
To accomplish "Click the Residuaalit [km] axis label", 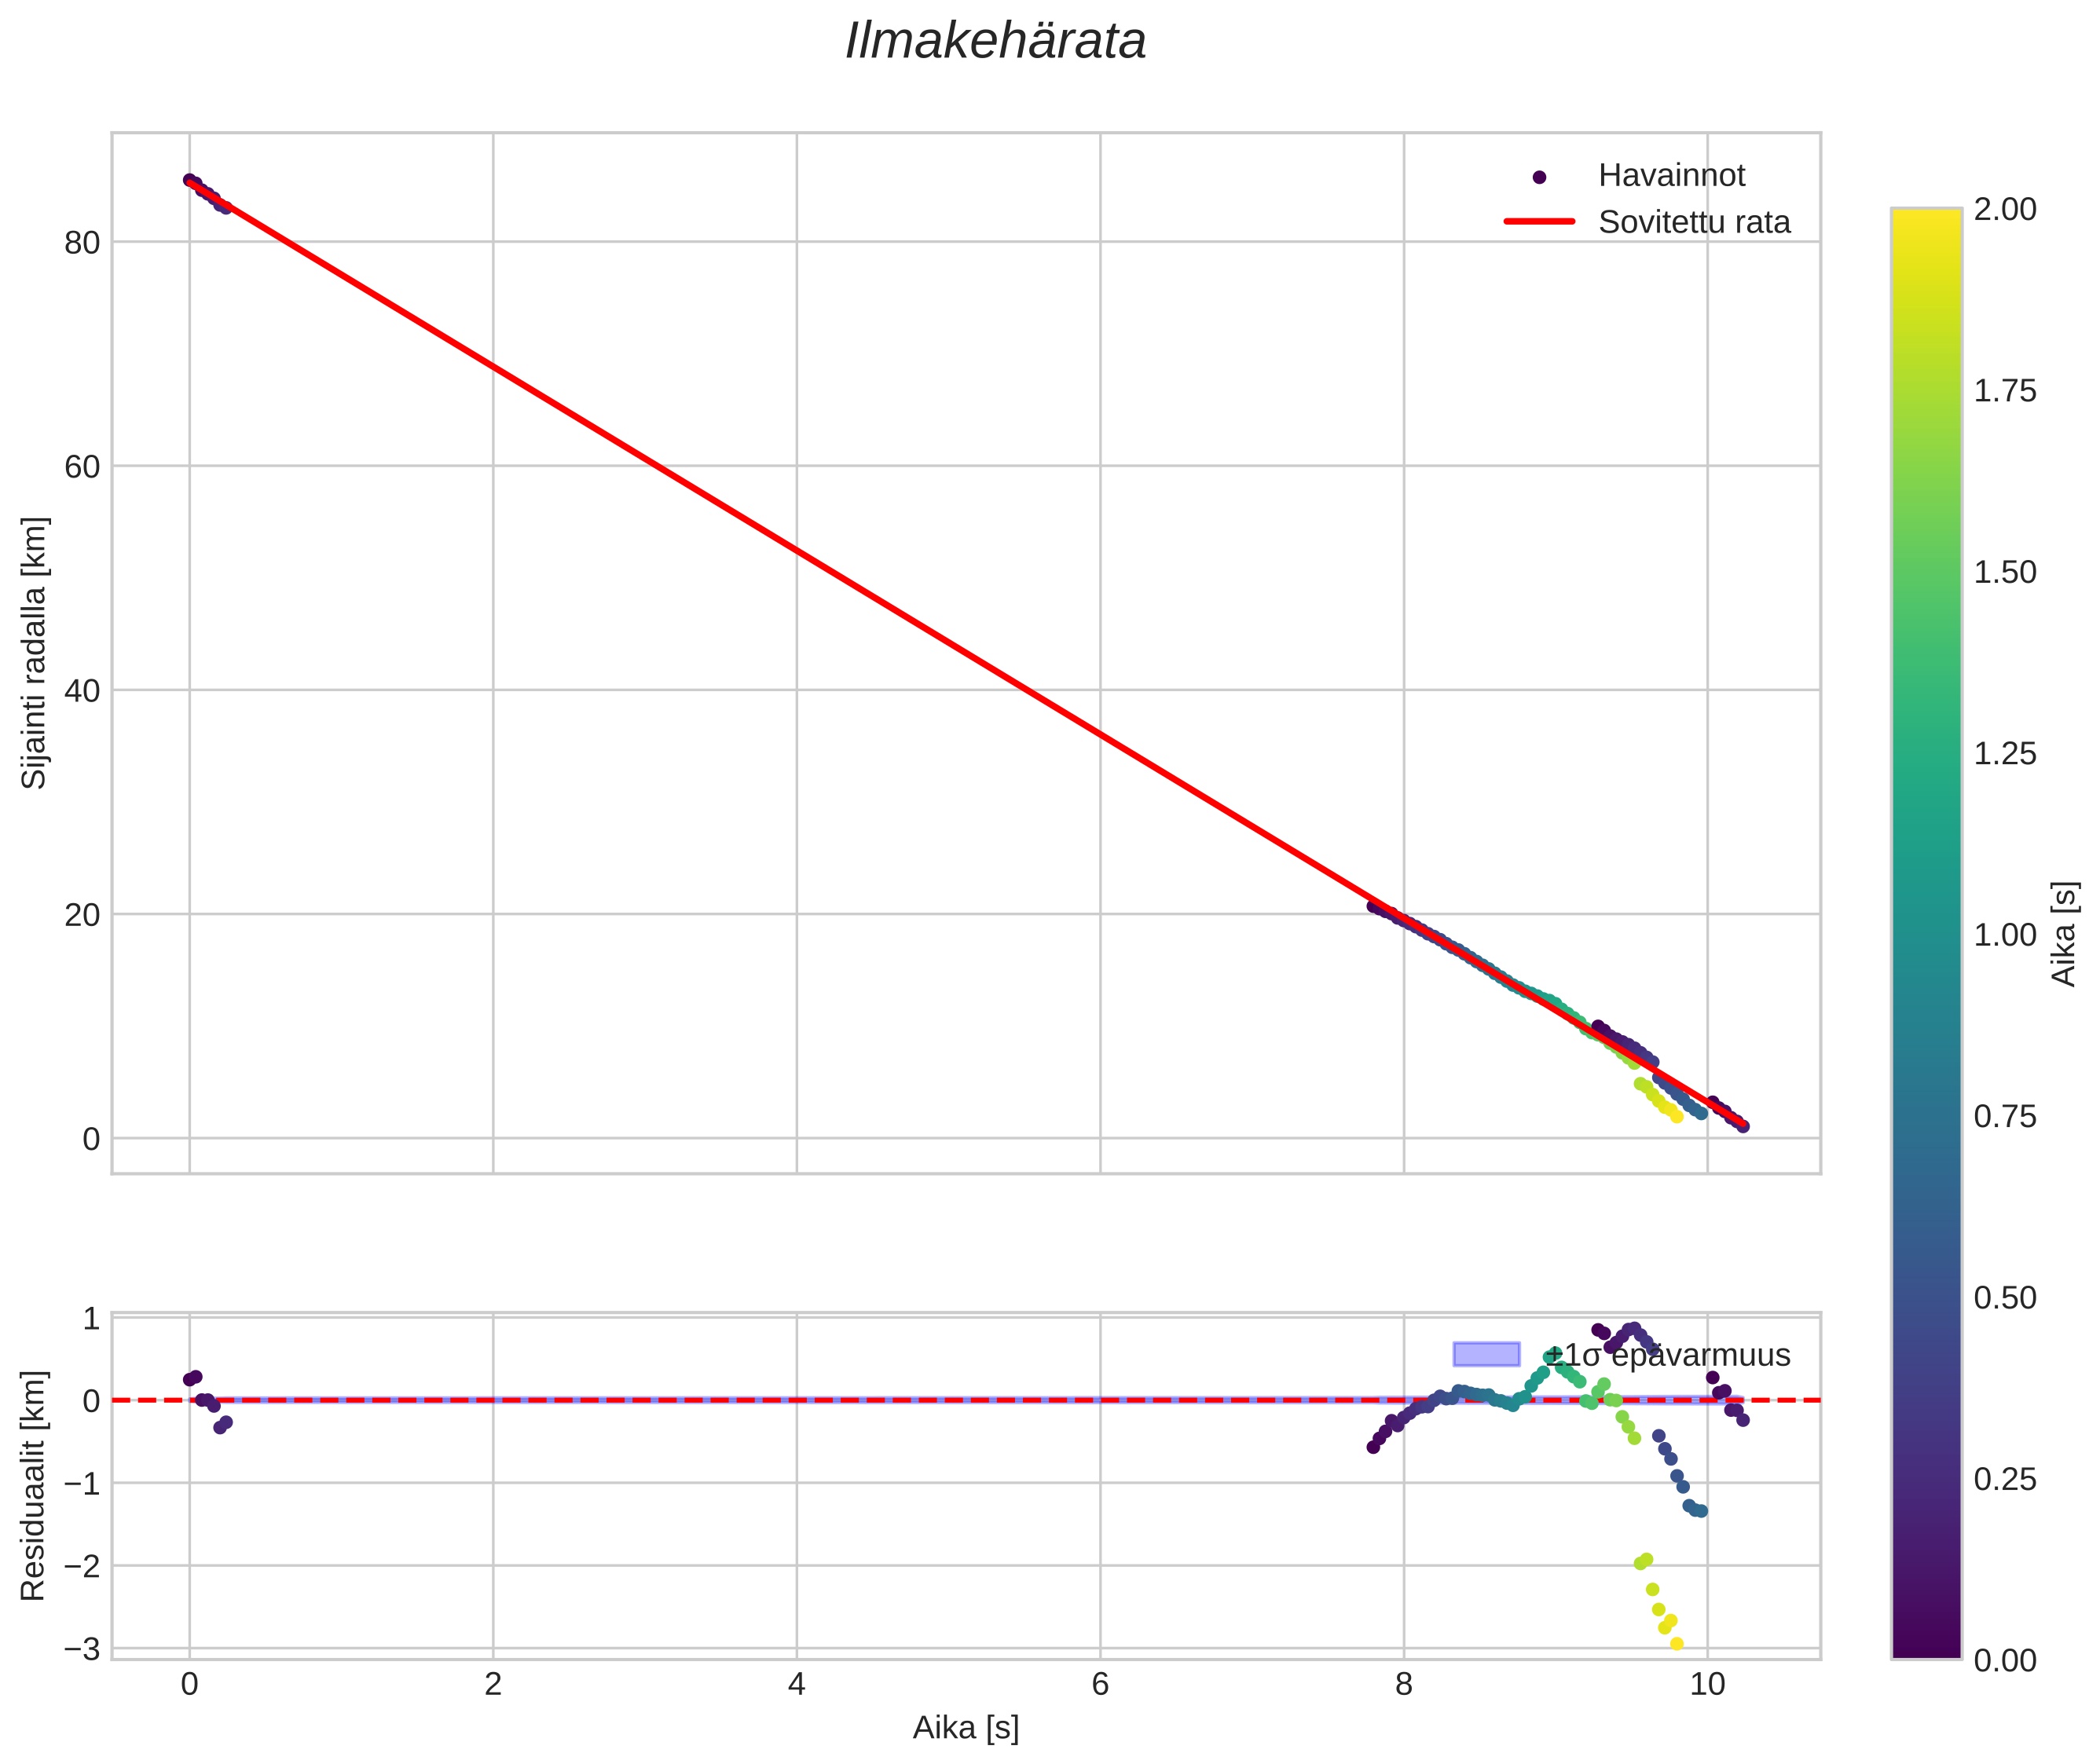I will pos(34,1486).
